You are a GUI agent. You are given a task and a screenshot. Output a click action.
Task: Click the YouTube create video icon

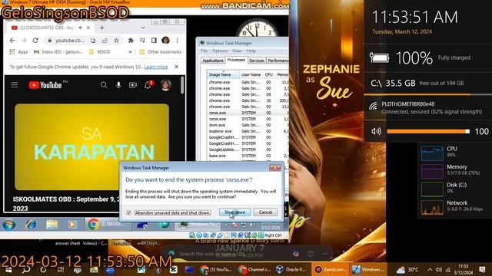coord(133,85)
